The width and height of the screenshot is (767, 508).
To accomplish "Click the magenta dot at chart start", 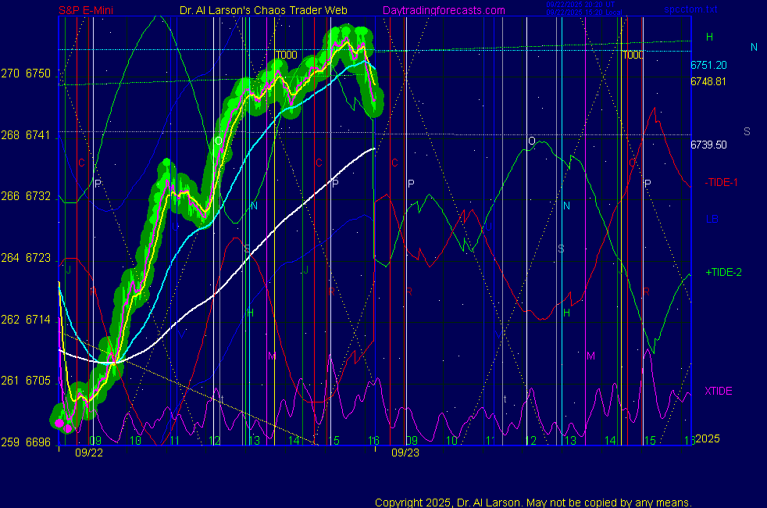I will pyautogui.click(x=68, y=423).
